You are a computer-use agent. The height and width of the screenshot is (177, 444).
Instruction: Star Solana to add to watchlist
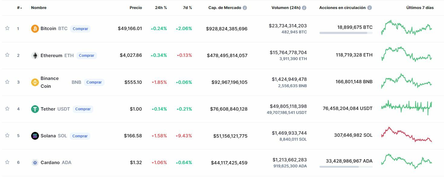[x=7, y=135]
